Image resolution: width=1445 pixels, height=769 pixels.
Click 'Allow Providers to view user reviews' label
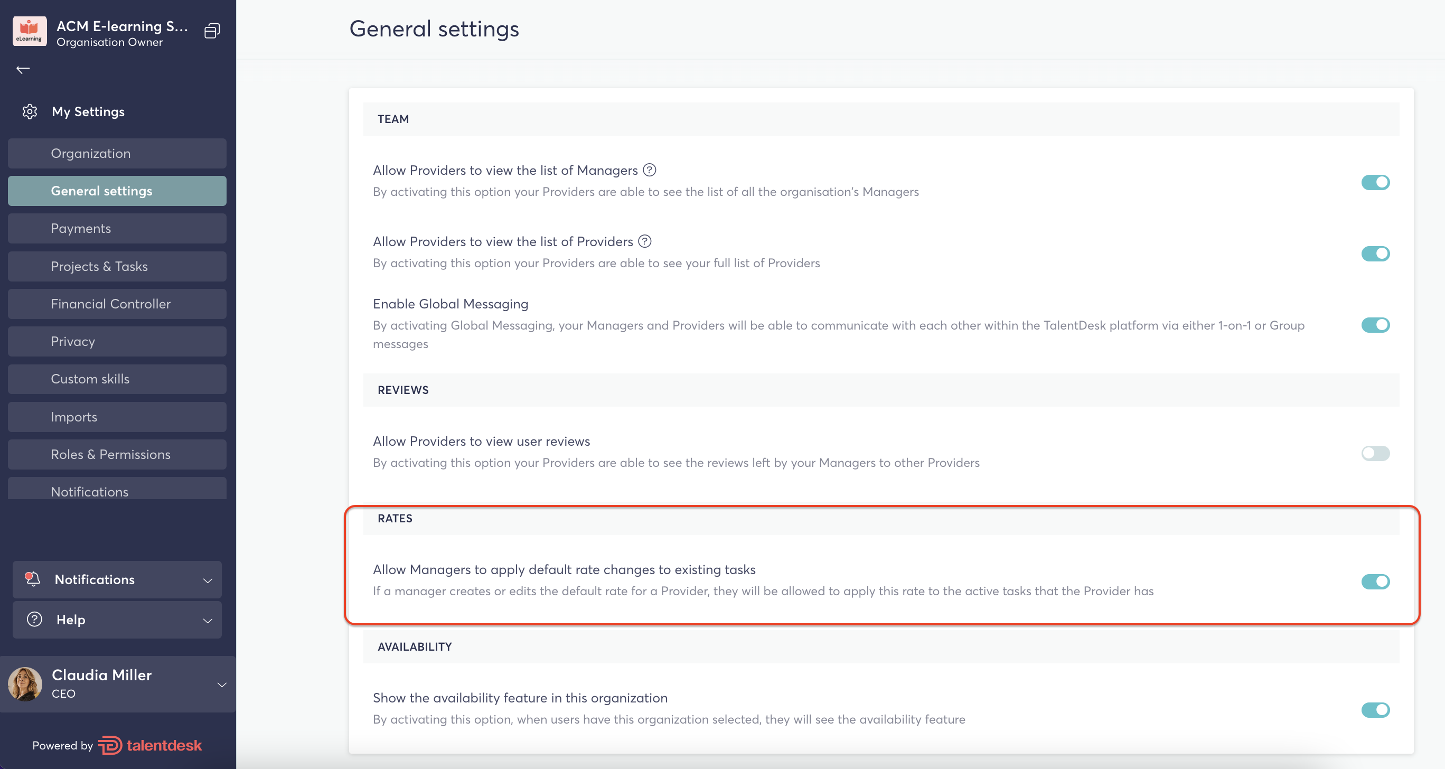coord(481,441)
